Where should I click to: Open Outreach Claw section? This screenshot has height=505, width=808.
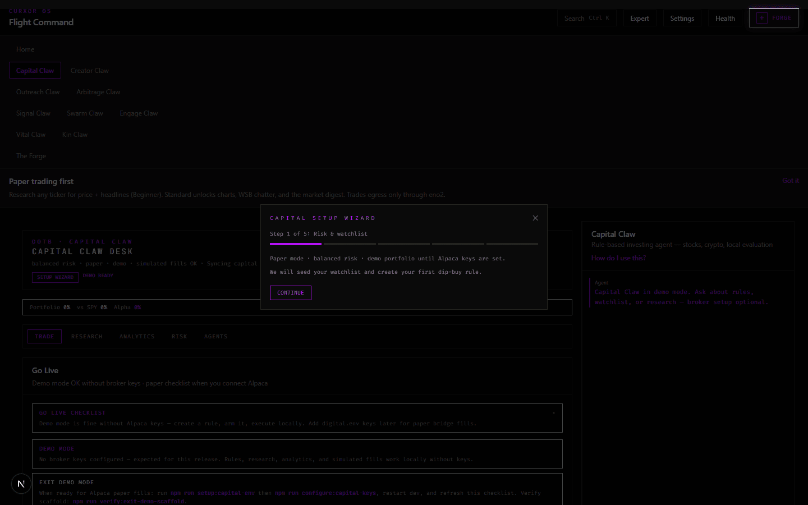(38, 92)
